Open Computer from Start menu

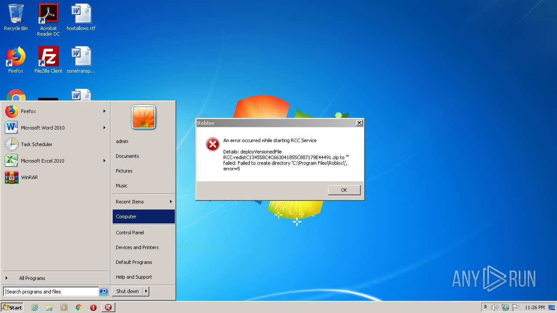coord(144,216)
